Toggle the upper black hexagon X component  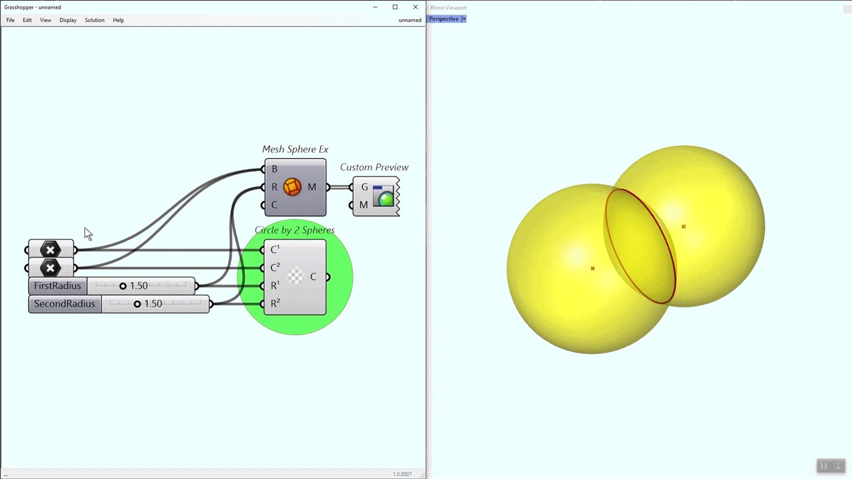click(51, 249)
